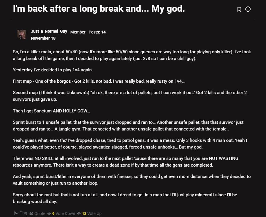Click the quotation-marks icon beside Quote
The image size is (266, 217).
coord(31,214)
